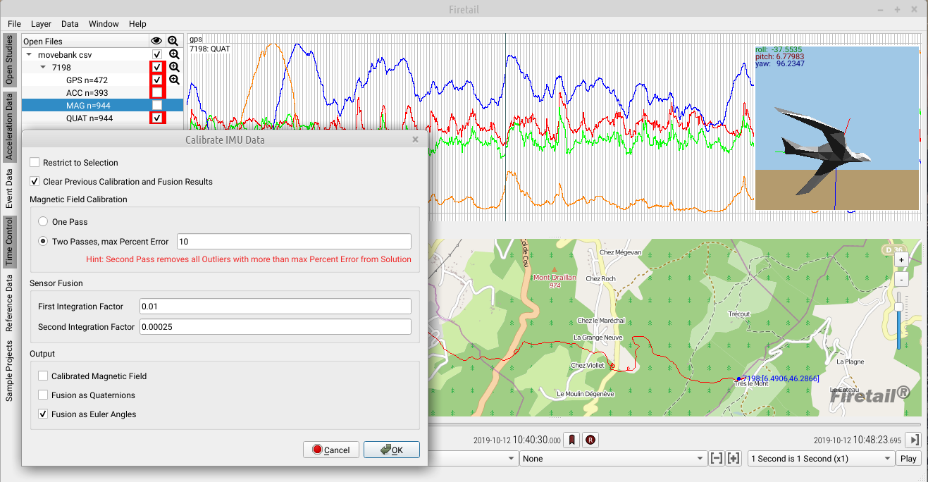Zoom out the map with minus button
Viewport: 928px width, 482px height.
pos(901,278)
